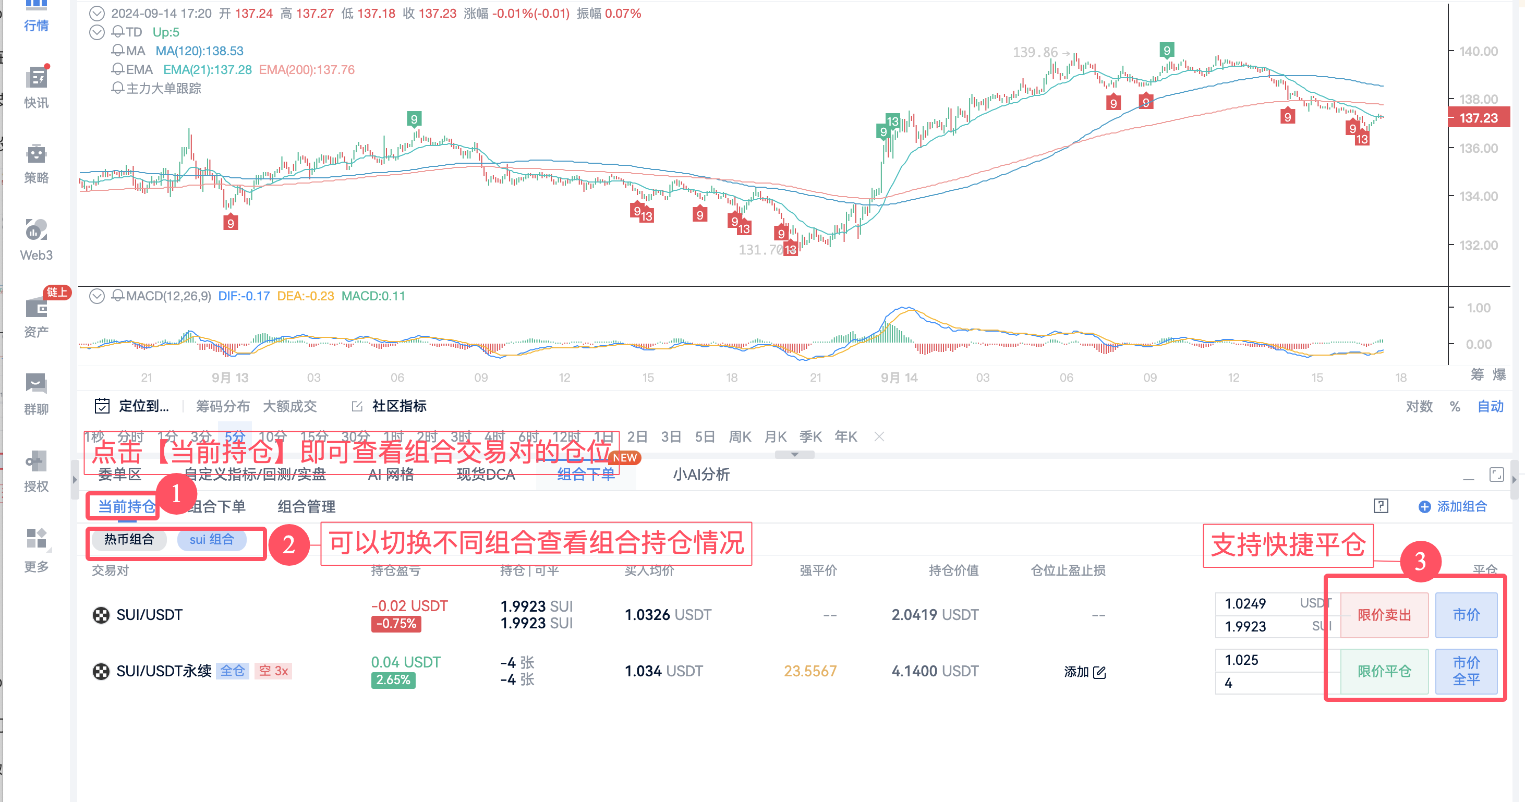The width and height of the screenshot is (1525, 802).
Task: Toggle % percentage scale
Action: [x=1455, y=406]
